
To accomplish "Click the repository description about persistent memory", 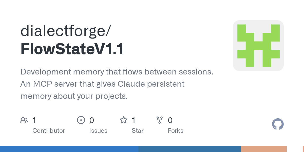I will click(x=117, y=84).
